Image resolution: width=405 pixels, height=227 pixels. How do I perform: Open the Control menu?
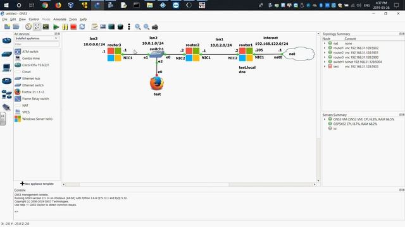[x=34, y=20]
